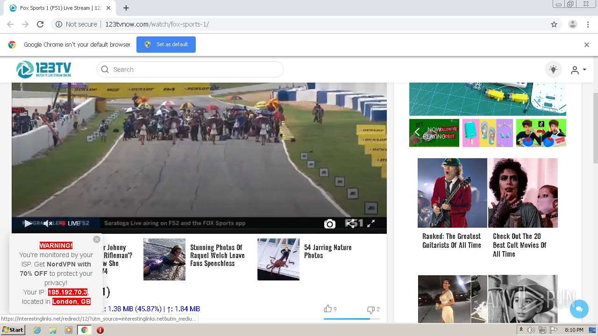Image resolution: width=598 pixels, height=336 pixels.
Task: Open the Windows Start menu
Action: point(13,330)
